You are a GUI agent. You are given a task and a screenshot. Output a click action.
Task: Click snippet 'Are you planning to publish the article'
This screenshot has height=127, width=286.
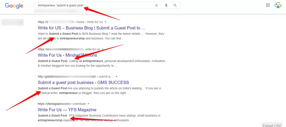click(x=99, y=91)
